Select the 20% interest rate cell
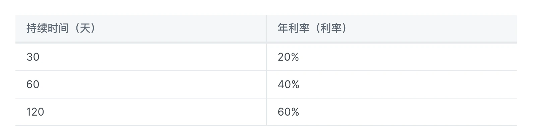The width and height of the screenshot is (557, 132). [x=392, y=57]
